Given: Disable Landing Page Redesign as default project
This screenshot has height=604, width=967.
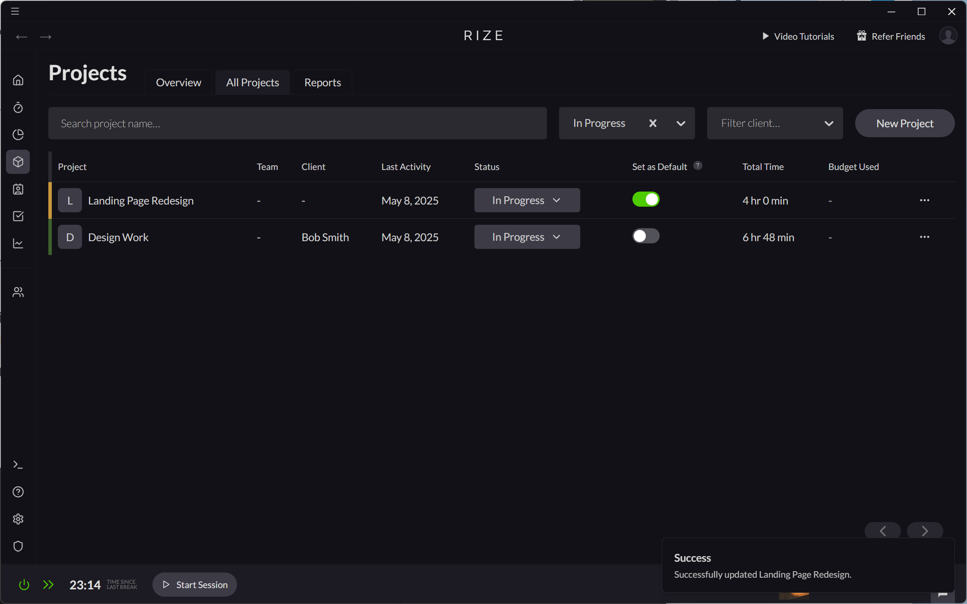Looking at the screenshot, I should [x=646, y=199].
